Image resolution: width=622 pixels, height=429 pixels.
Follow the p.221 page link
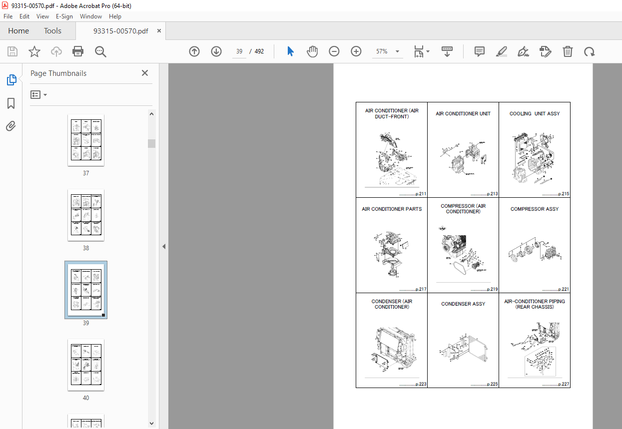(556, 289)
